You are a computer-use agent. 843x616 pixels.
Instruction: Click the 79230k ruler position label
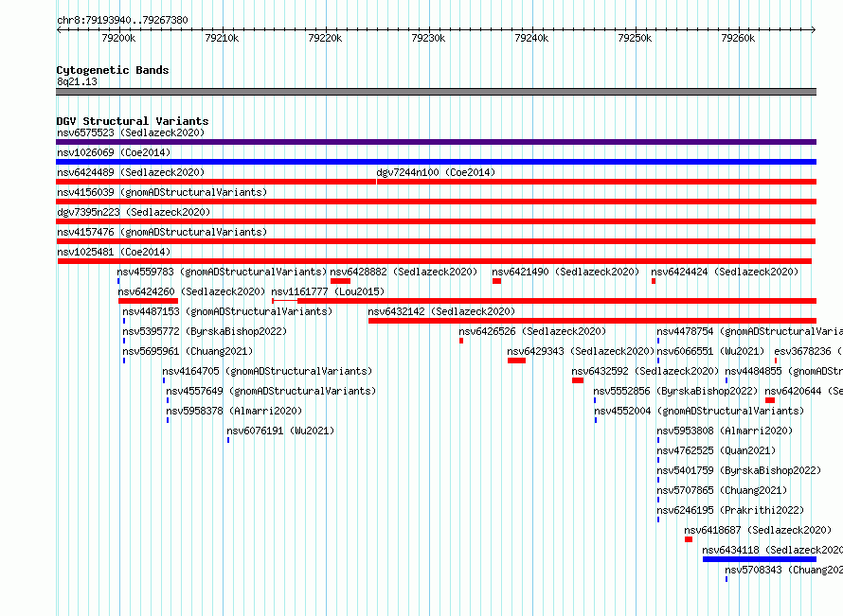click(x=428, y=38)
